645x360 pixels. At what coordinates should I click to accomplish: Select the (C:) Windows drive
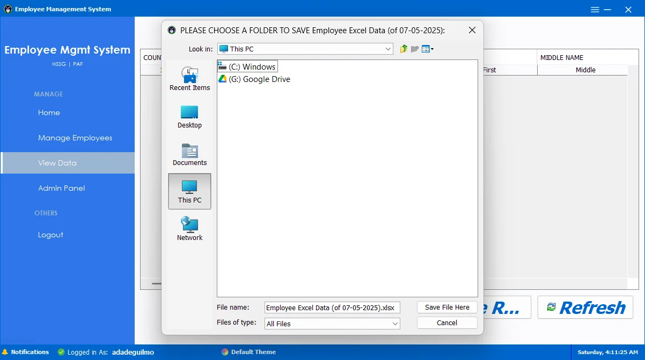(x=247, y=67)
